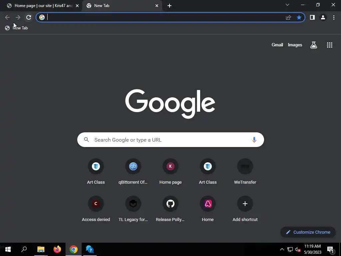
Task: Click Customize Chrome button
Action: 308,232
